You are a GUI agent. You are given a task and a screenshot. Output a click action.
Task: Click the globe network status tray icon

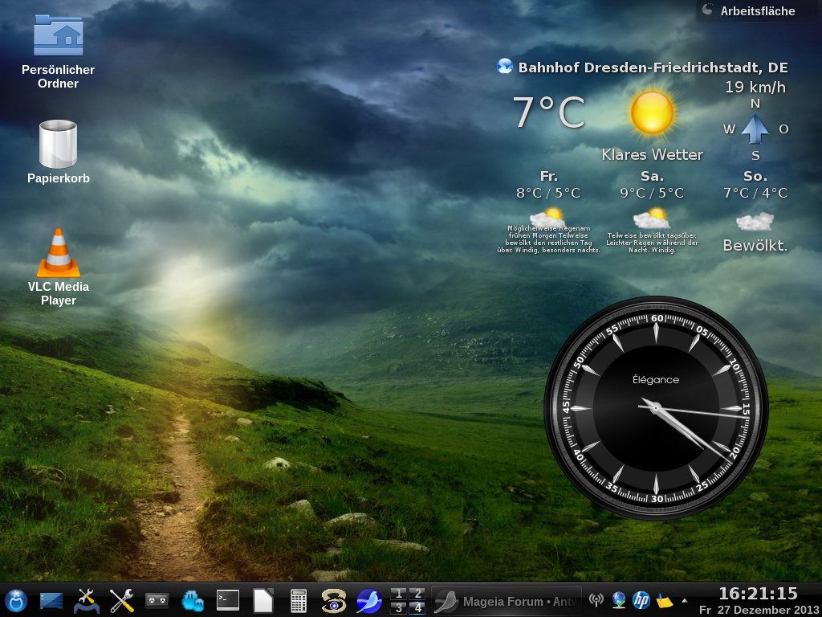[619, 599]
